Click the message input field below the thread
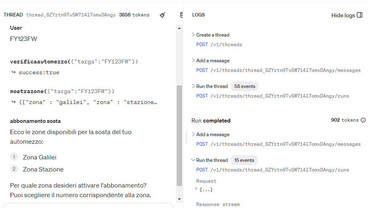The height and width of the screenshot is (208, 368). [x=88, y=206]
